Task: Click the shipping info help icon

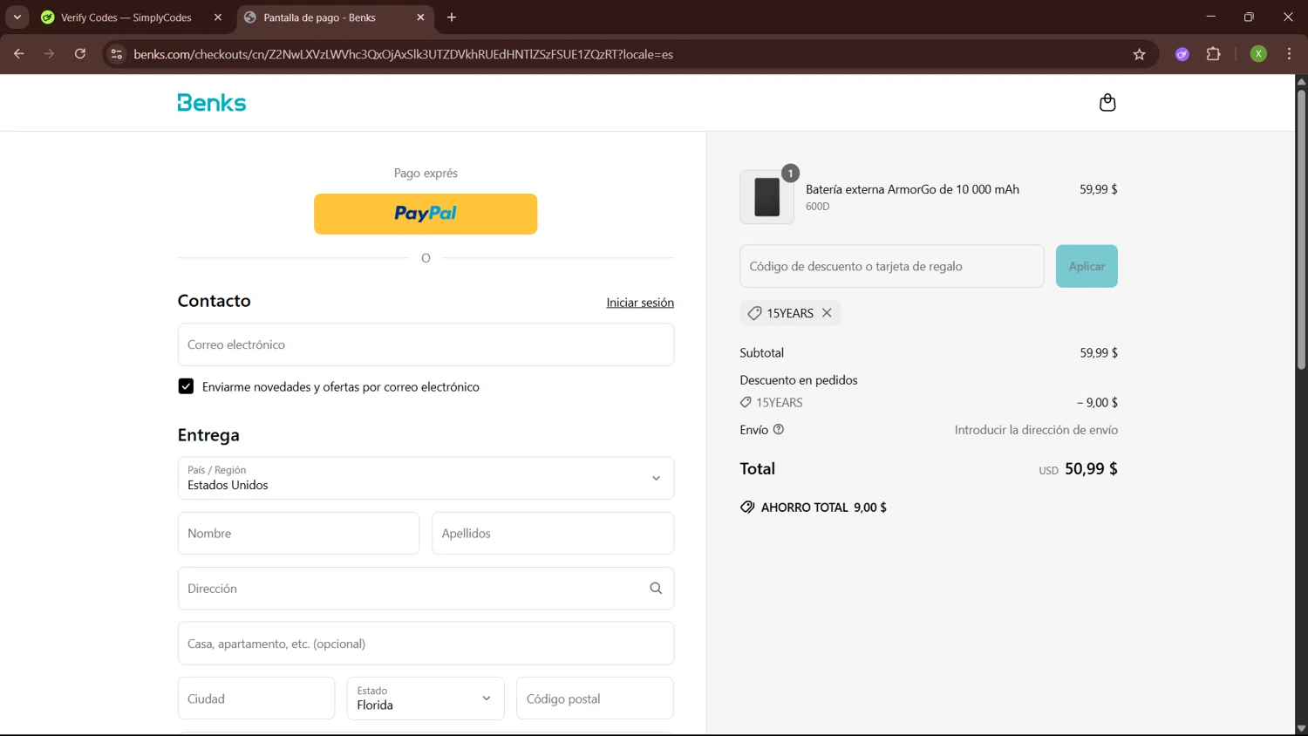Action: [779, 429]
